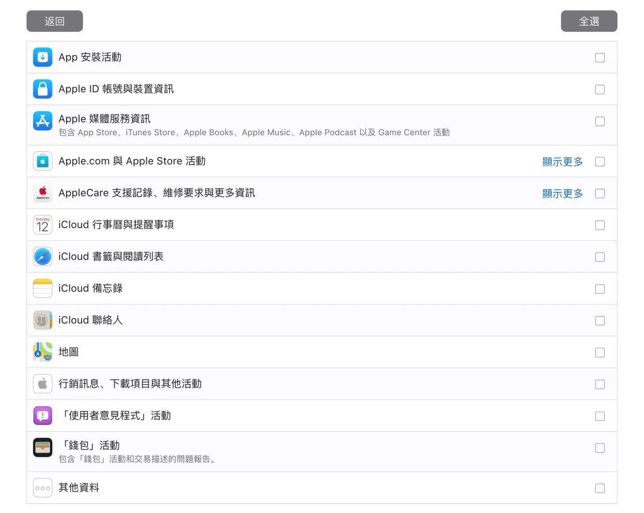
Task: Click the iCloud Contacts icon
Action: (42, 320)
